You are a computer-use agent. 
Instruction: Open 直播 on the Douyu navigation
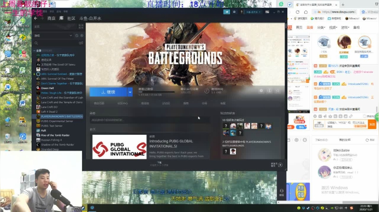pos(310,27)
